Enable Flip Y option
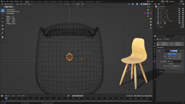185x104 pixels. point(174,58)
